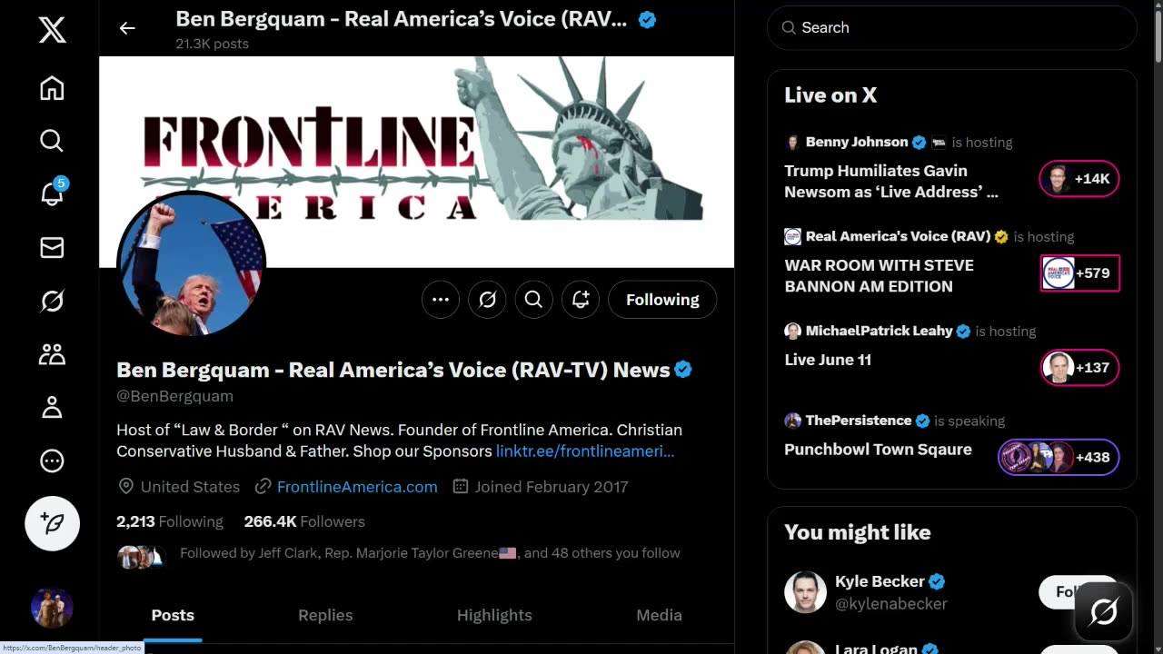Turn on post notifications bell-plus button

pos(581,300)
